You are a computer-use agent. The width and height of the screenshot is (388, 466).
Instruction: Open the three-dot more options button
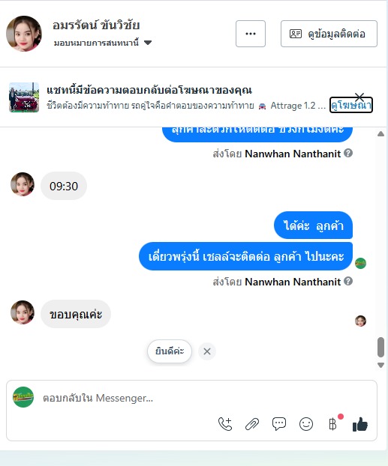[x=251, y=34]
